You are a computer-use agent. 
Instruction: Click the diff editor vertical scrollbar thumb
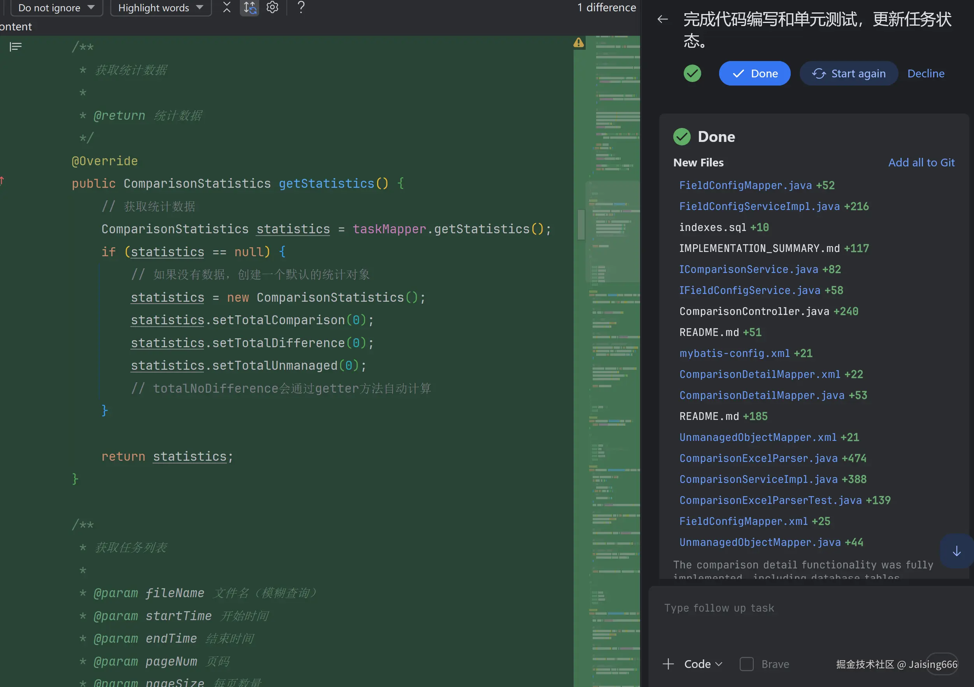tap(581, 225)
